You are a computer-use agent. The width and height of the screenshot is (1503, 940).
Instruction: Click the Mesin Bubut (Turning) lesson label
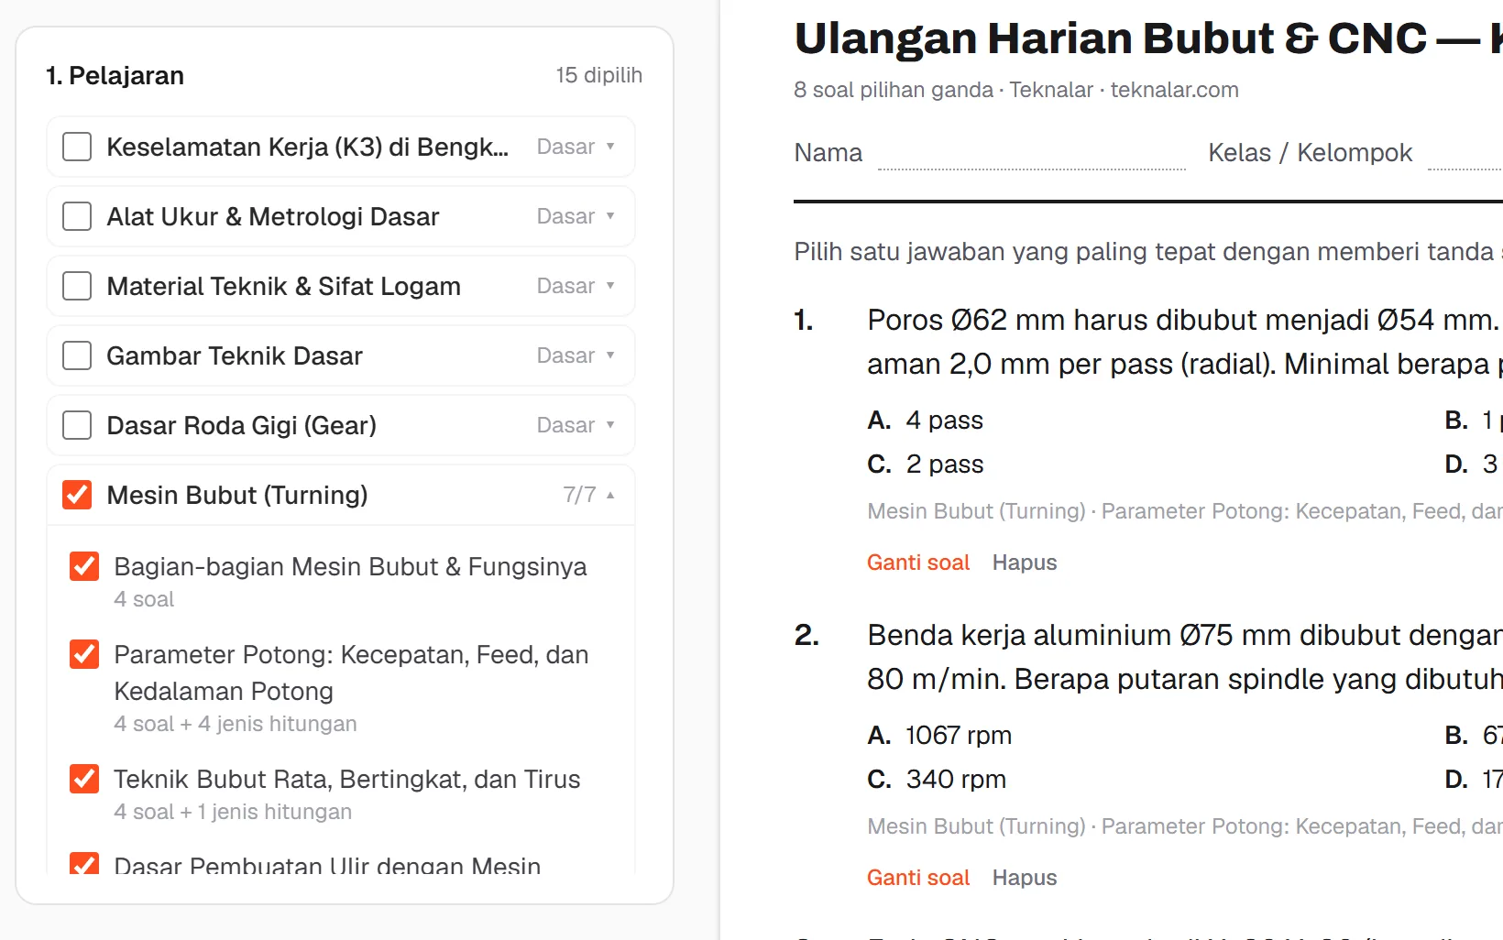coord(237,495)
